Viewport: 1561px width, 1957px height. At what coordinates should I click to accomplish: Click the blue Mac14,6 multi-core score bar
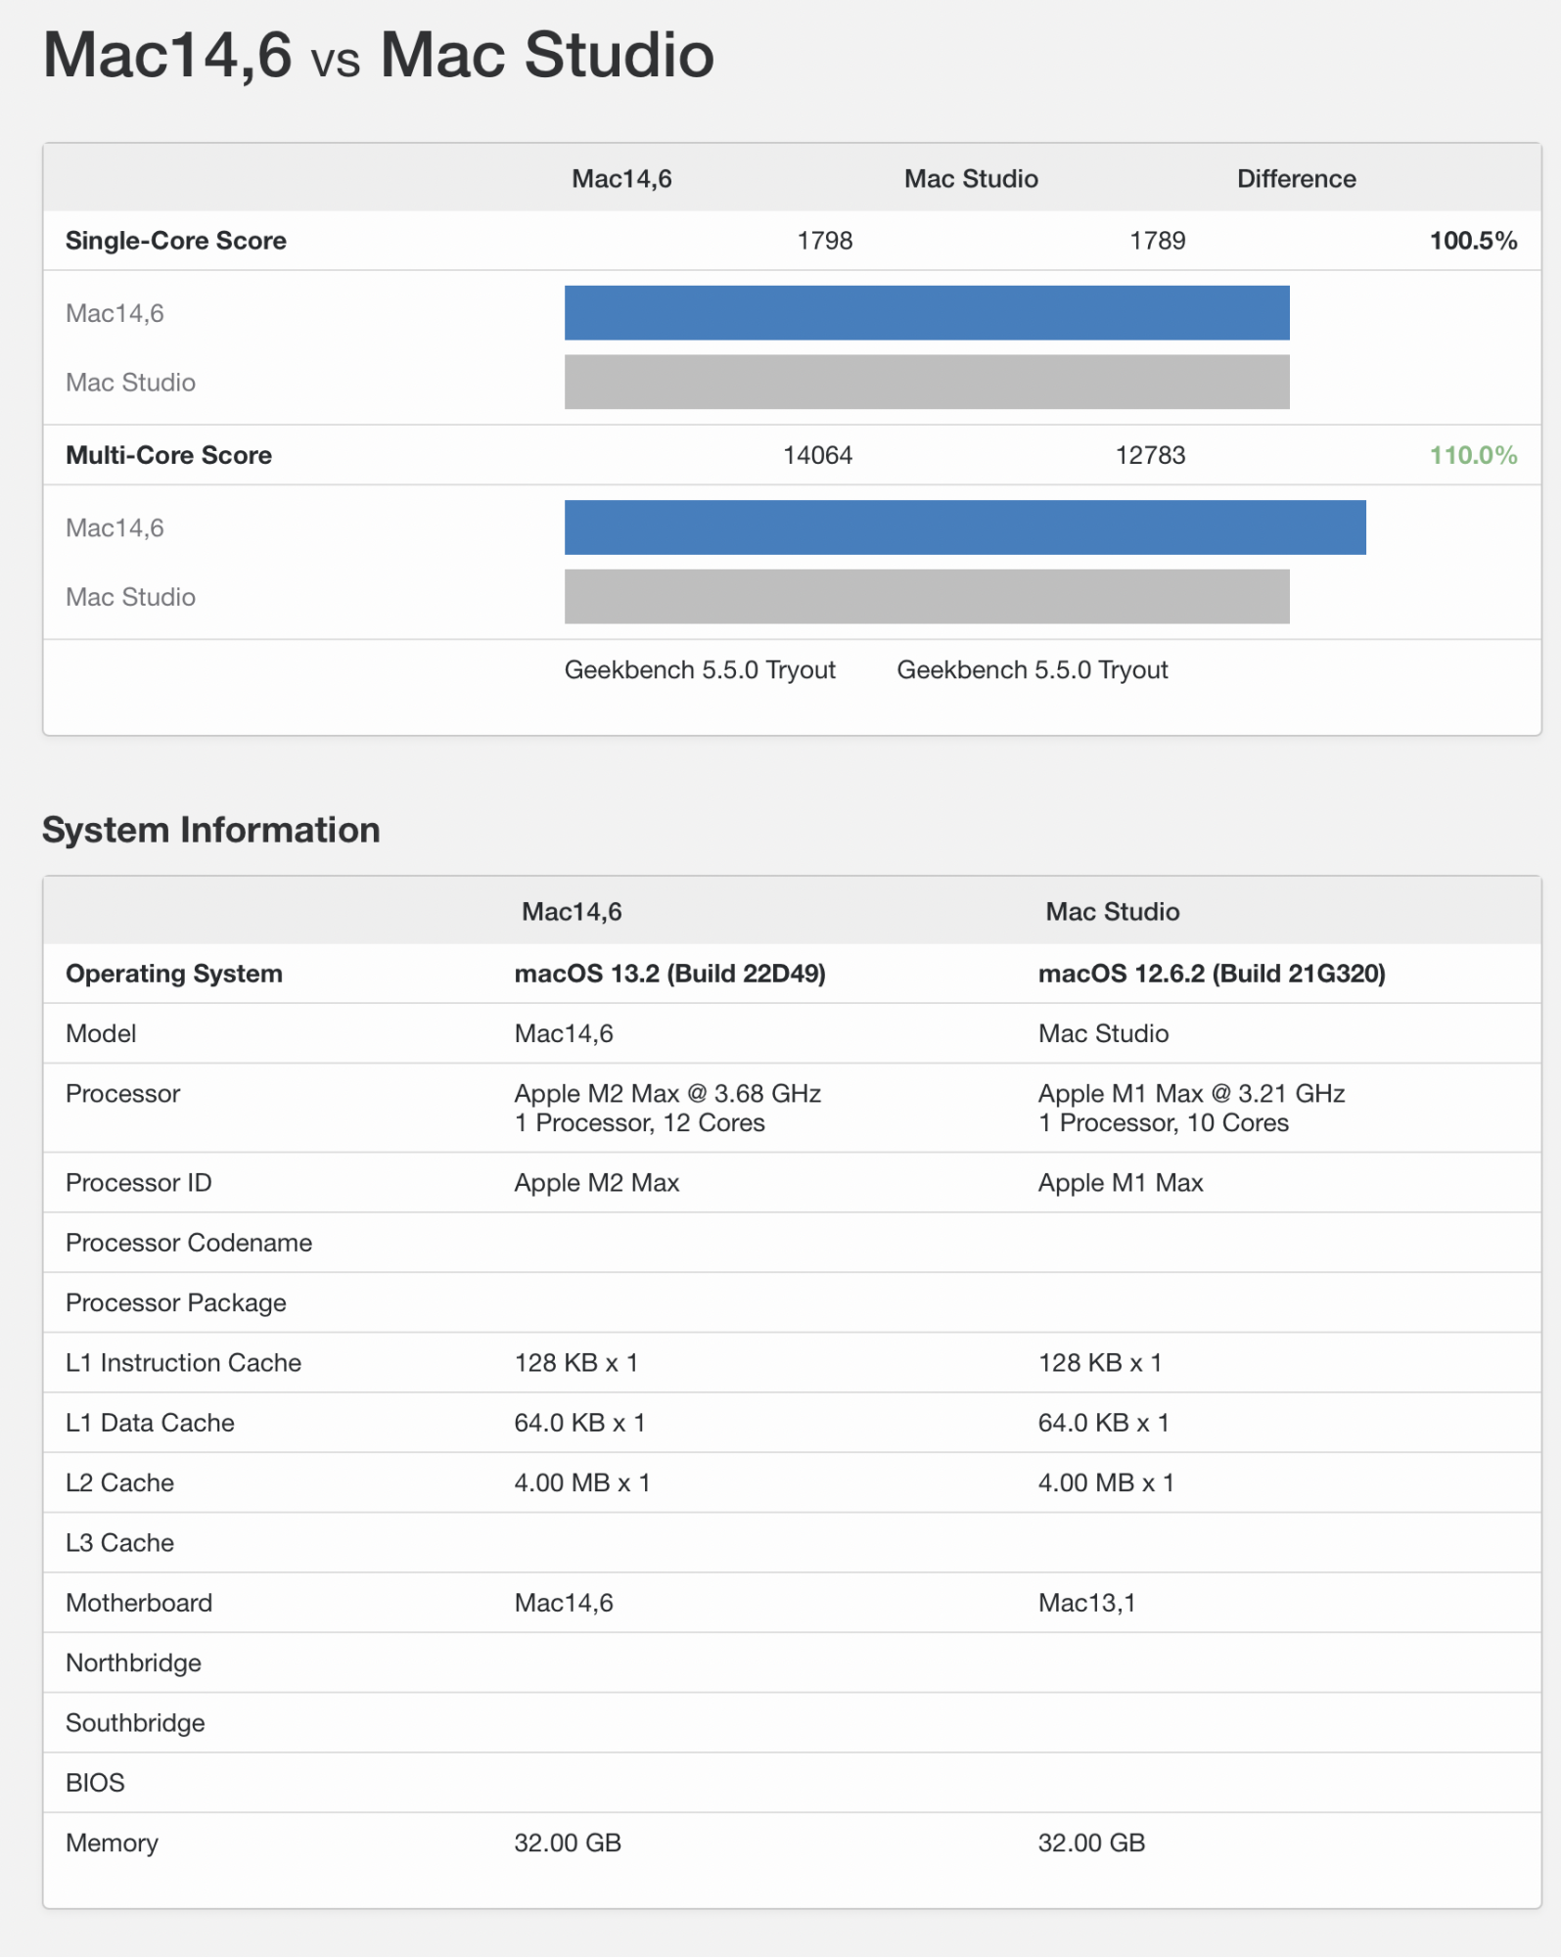[x=964, y=527]
